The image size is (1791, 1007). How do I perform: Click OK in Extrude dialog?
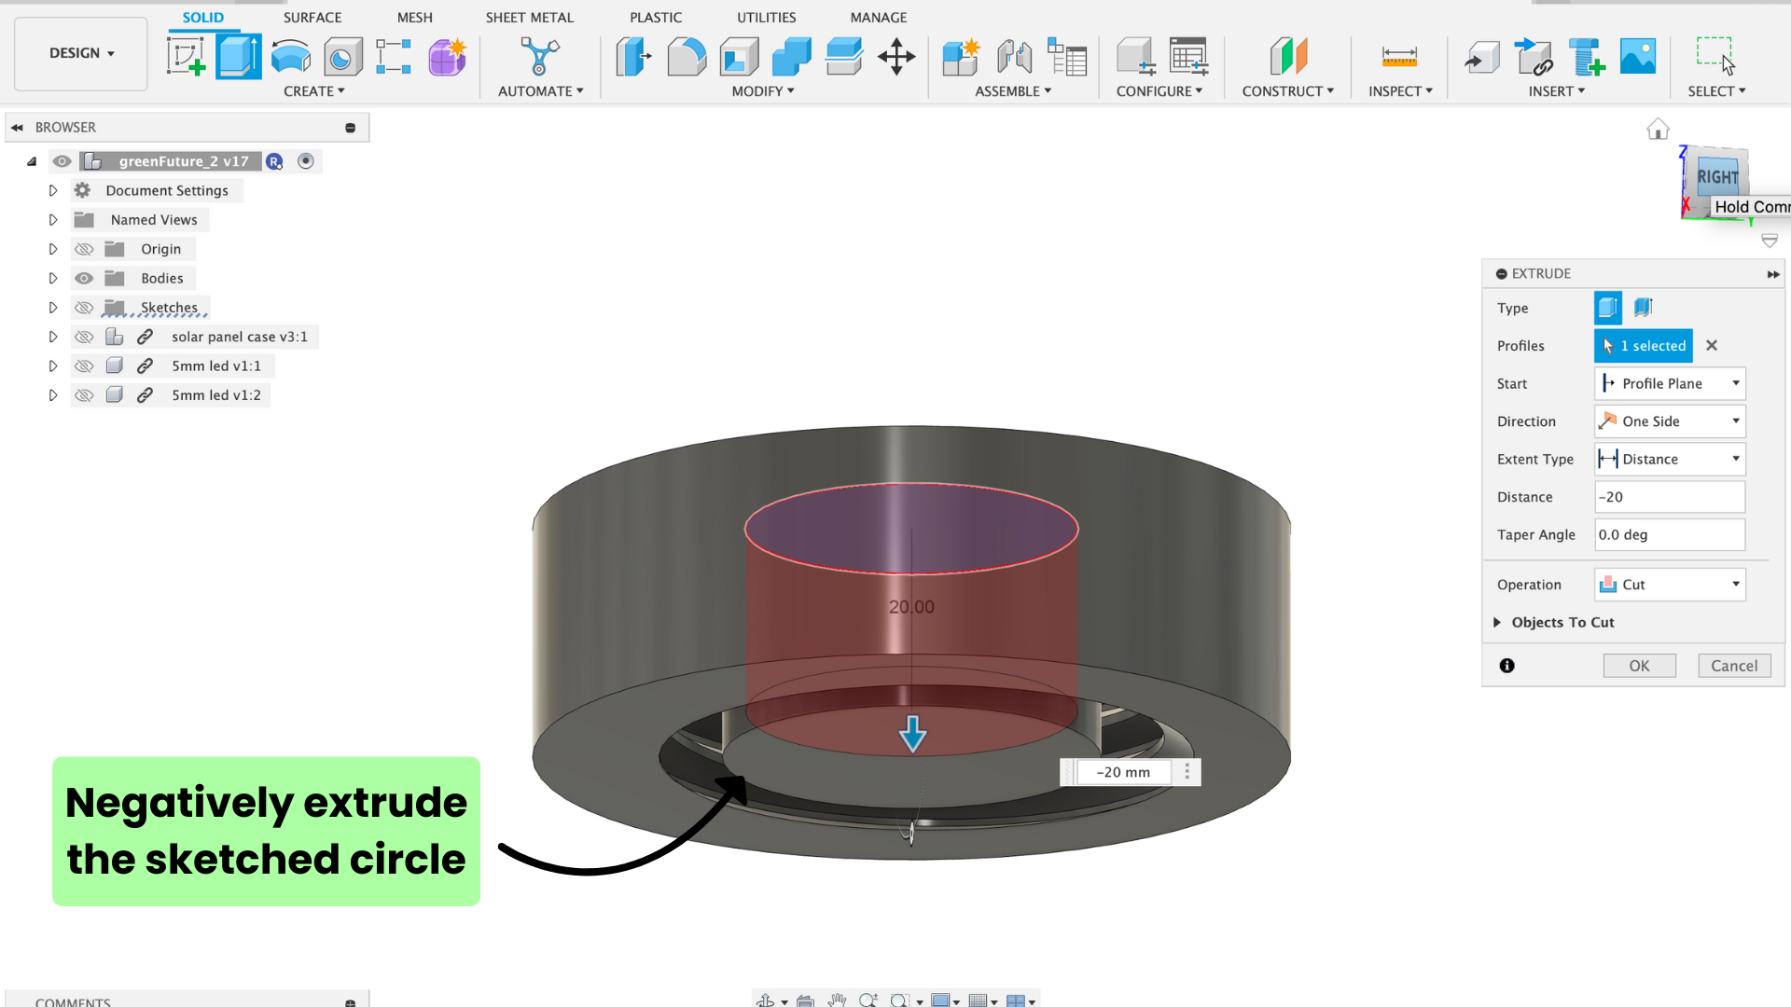coord(1639,666)
